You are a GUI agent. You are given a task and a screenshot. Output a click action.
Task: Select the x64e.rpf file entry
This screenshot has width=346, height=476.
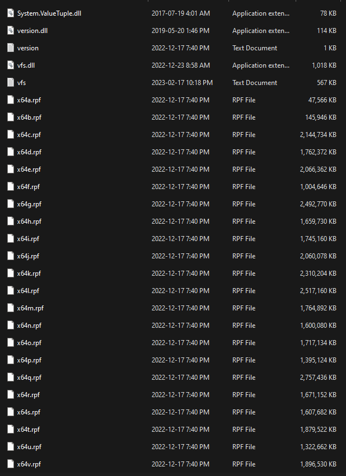pyautogui.click(x=29, y=169)
